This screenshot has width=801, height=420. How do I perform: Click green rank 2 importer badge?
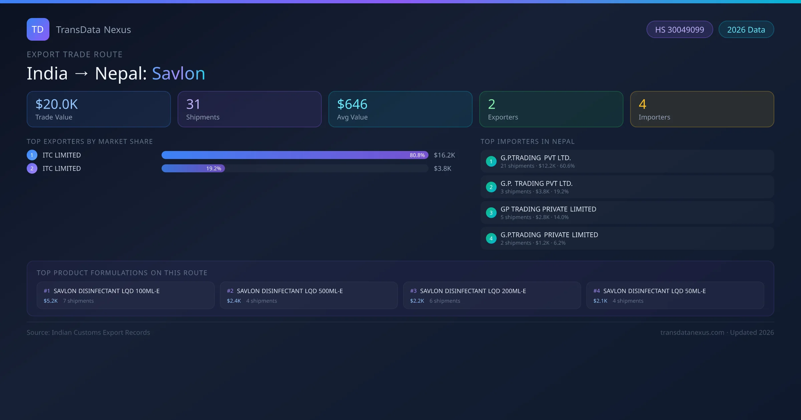point(491,187)
